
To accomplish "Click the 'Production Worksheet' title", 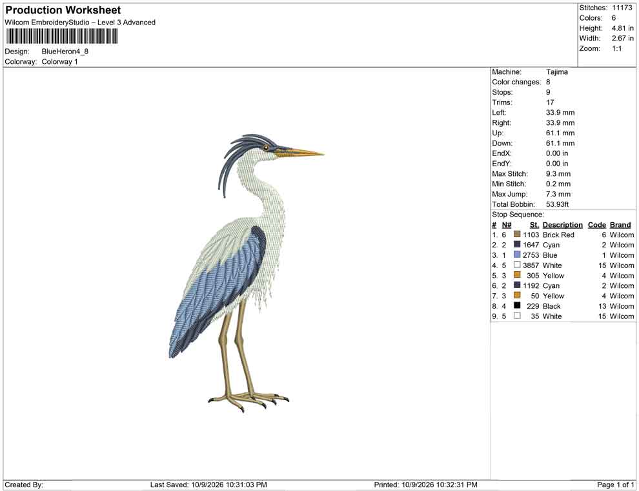I will pos(63,10).
